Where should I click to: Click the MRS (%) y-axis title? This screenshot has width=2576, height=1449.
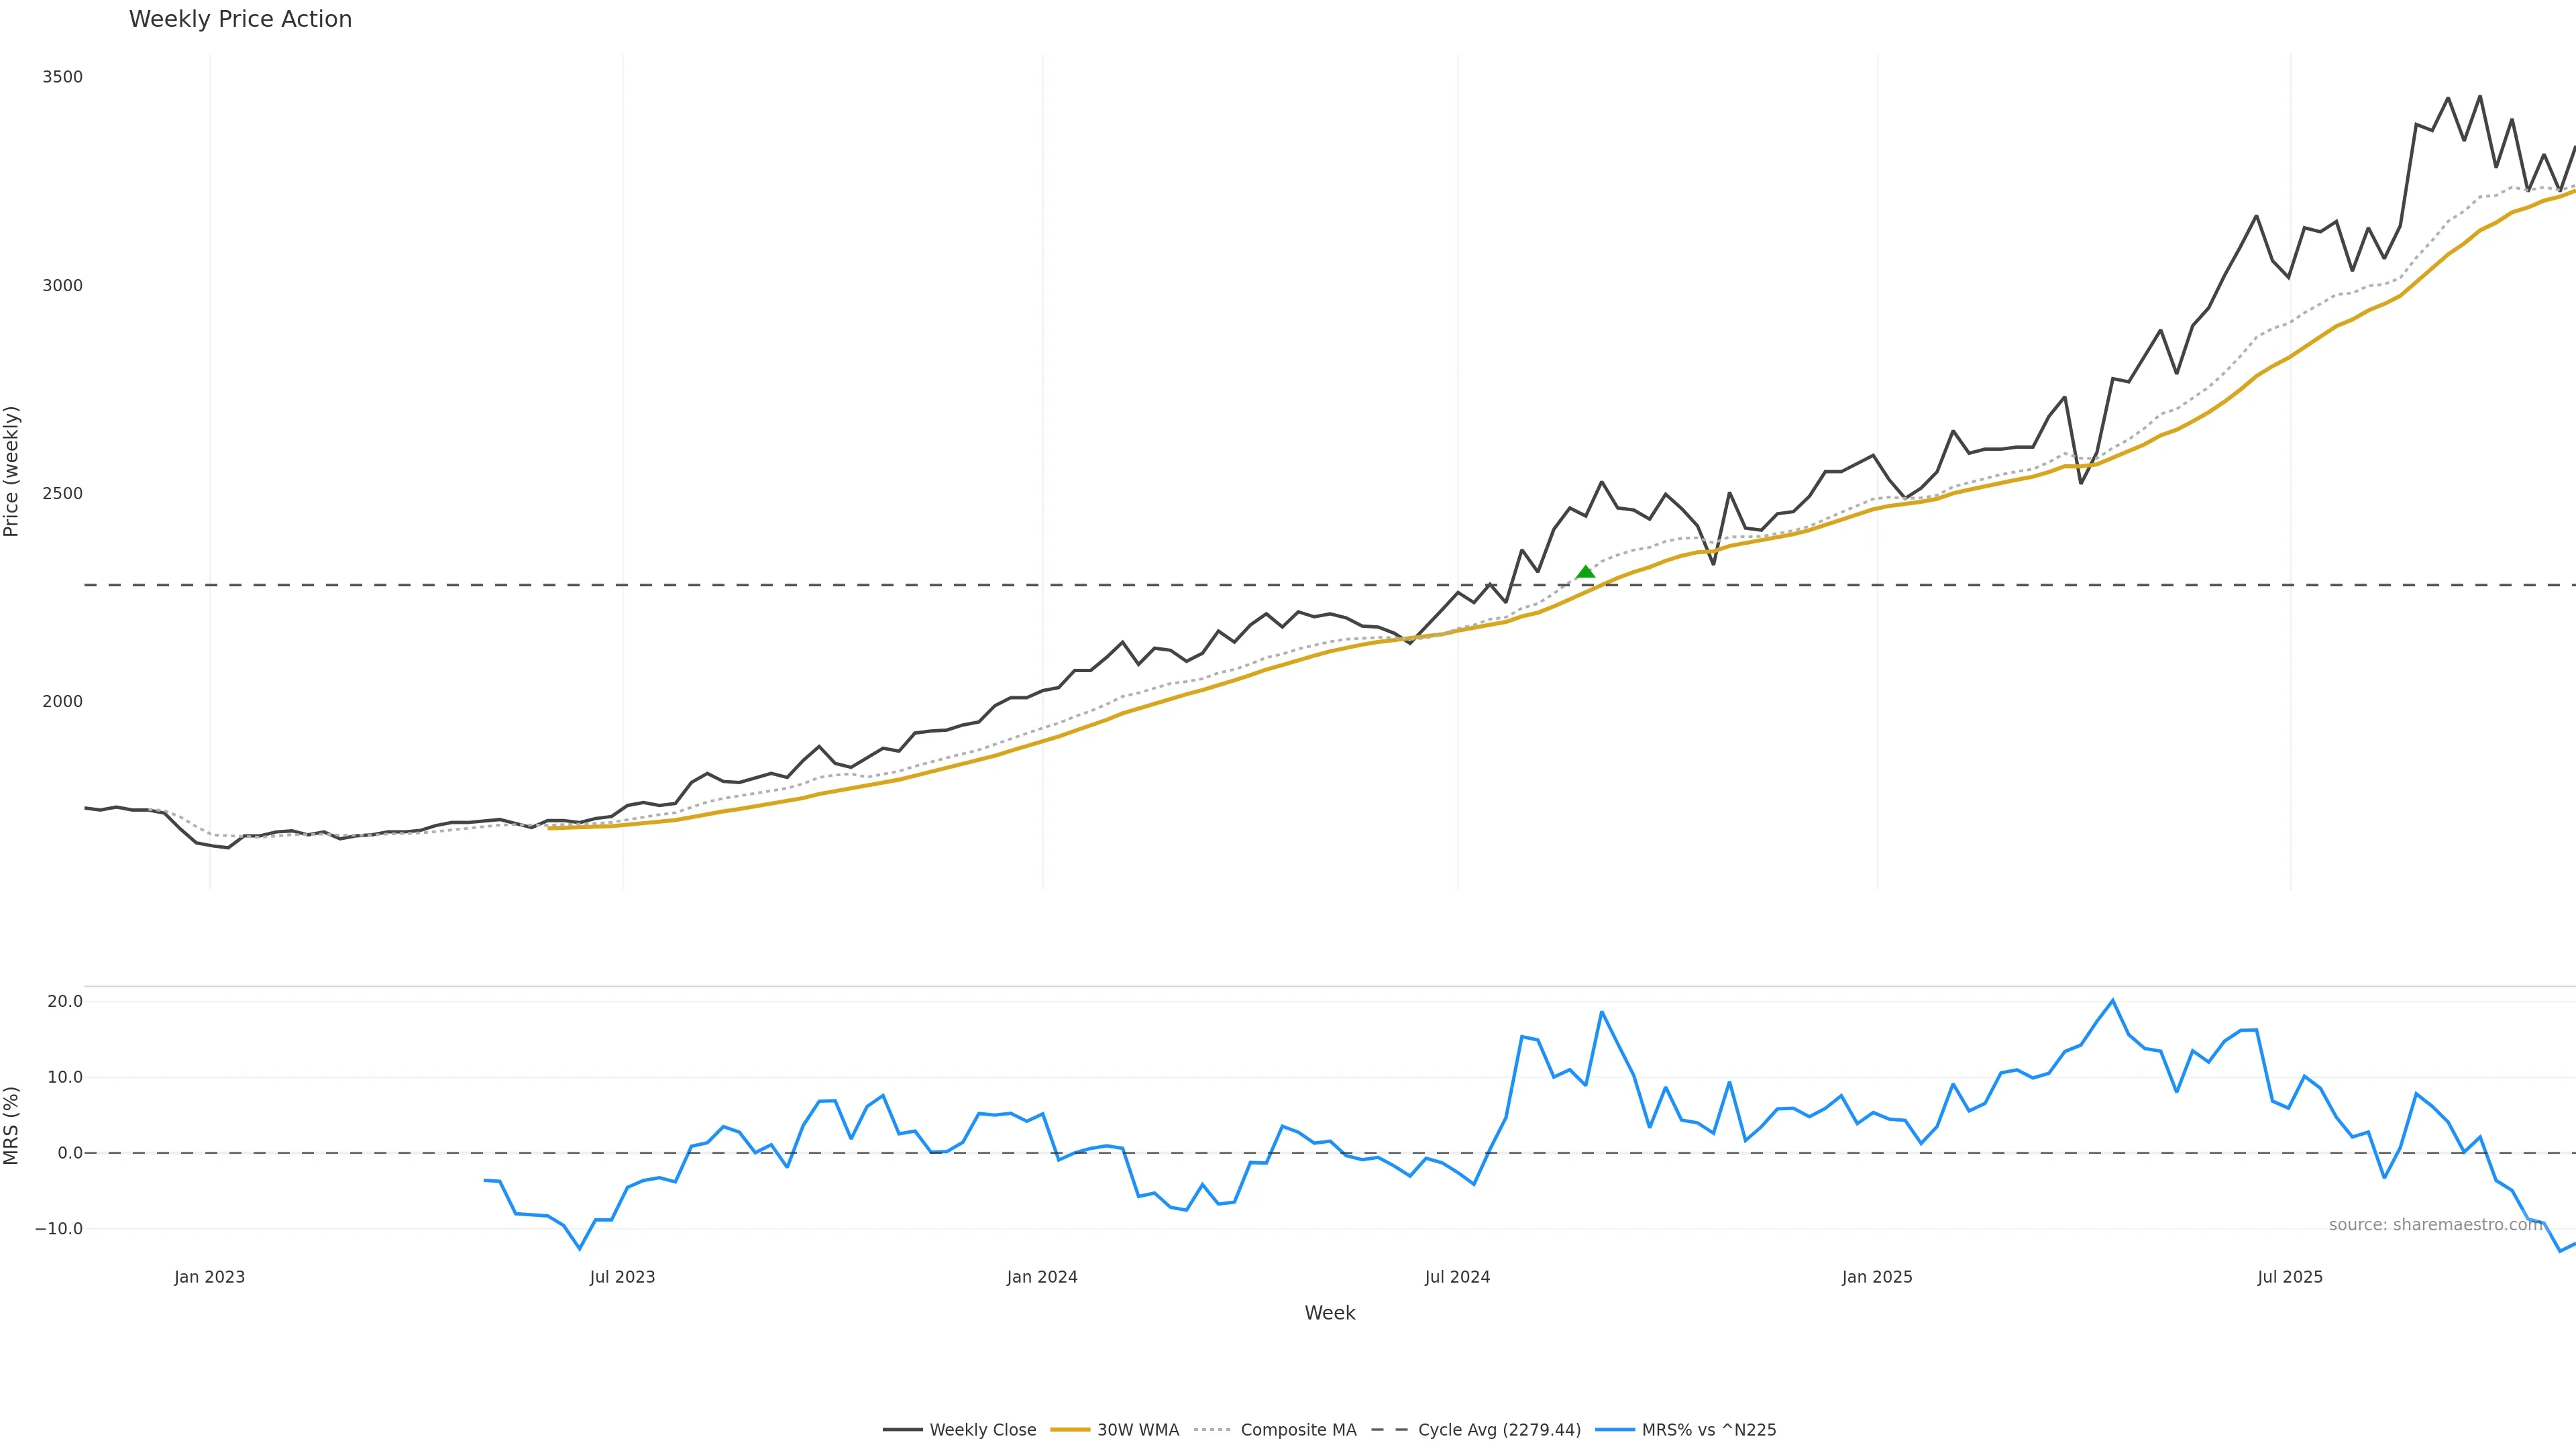[11, 1125]
